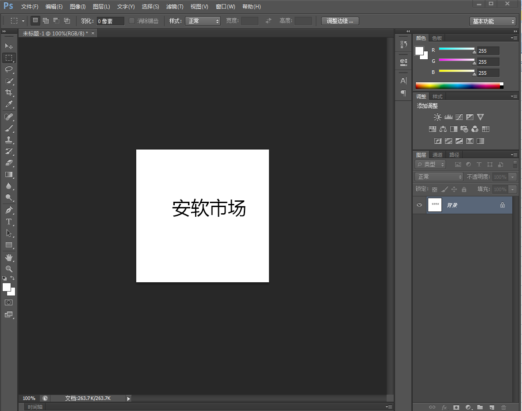Toggle the lock transparent pixels icon
This screenshot has height=411, width=522.
[434, 189]
